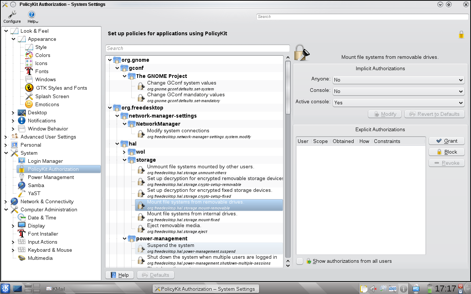Screen dimensions: 471x294
Task: Open the Help toolbar menu
Action: tap(32, 15)
